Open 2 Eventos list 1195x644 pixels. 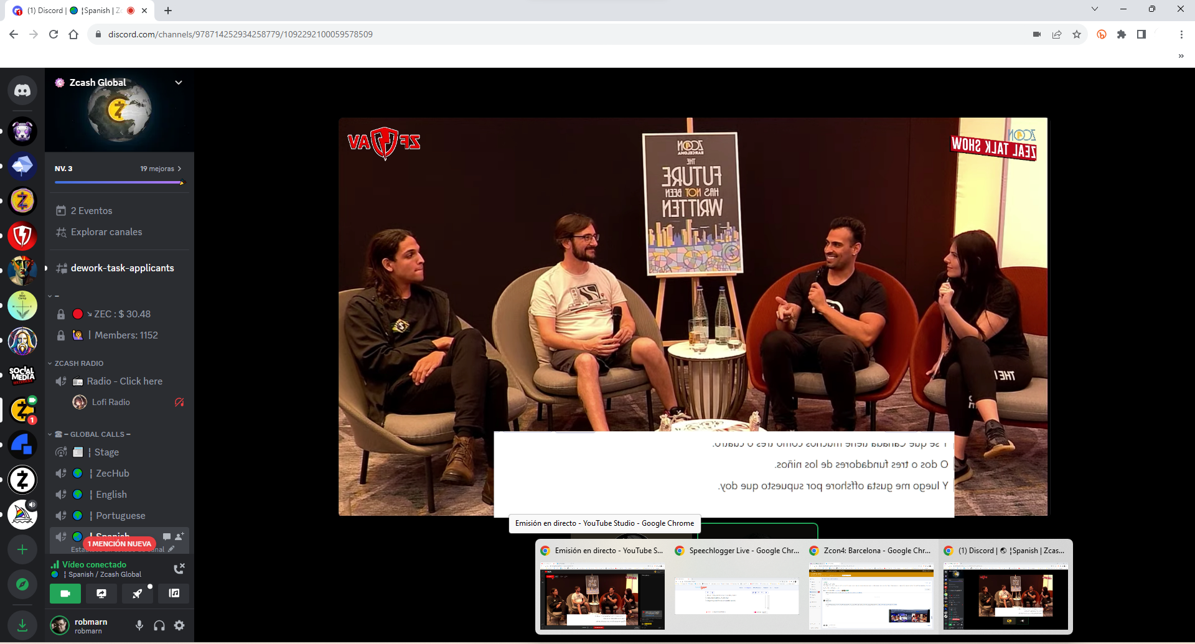click(x=119, y=211)
